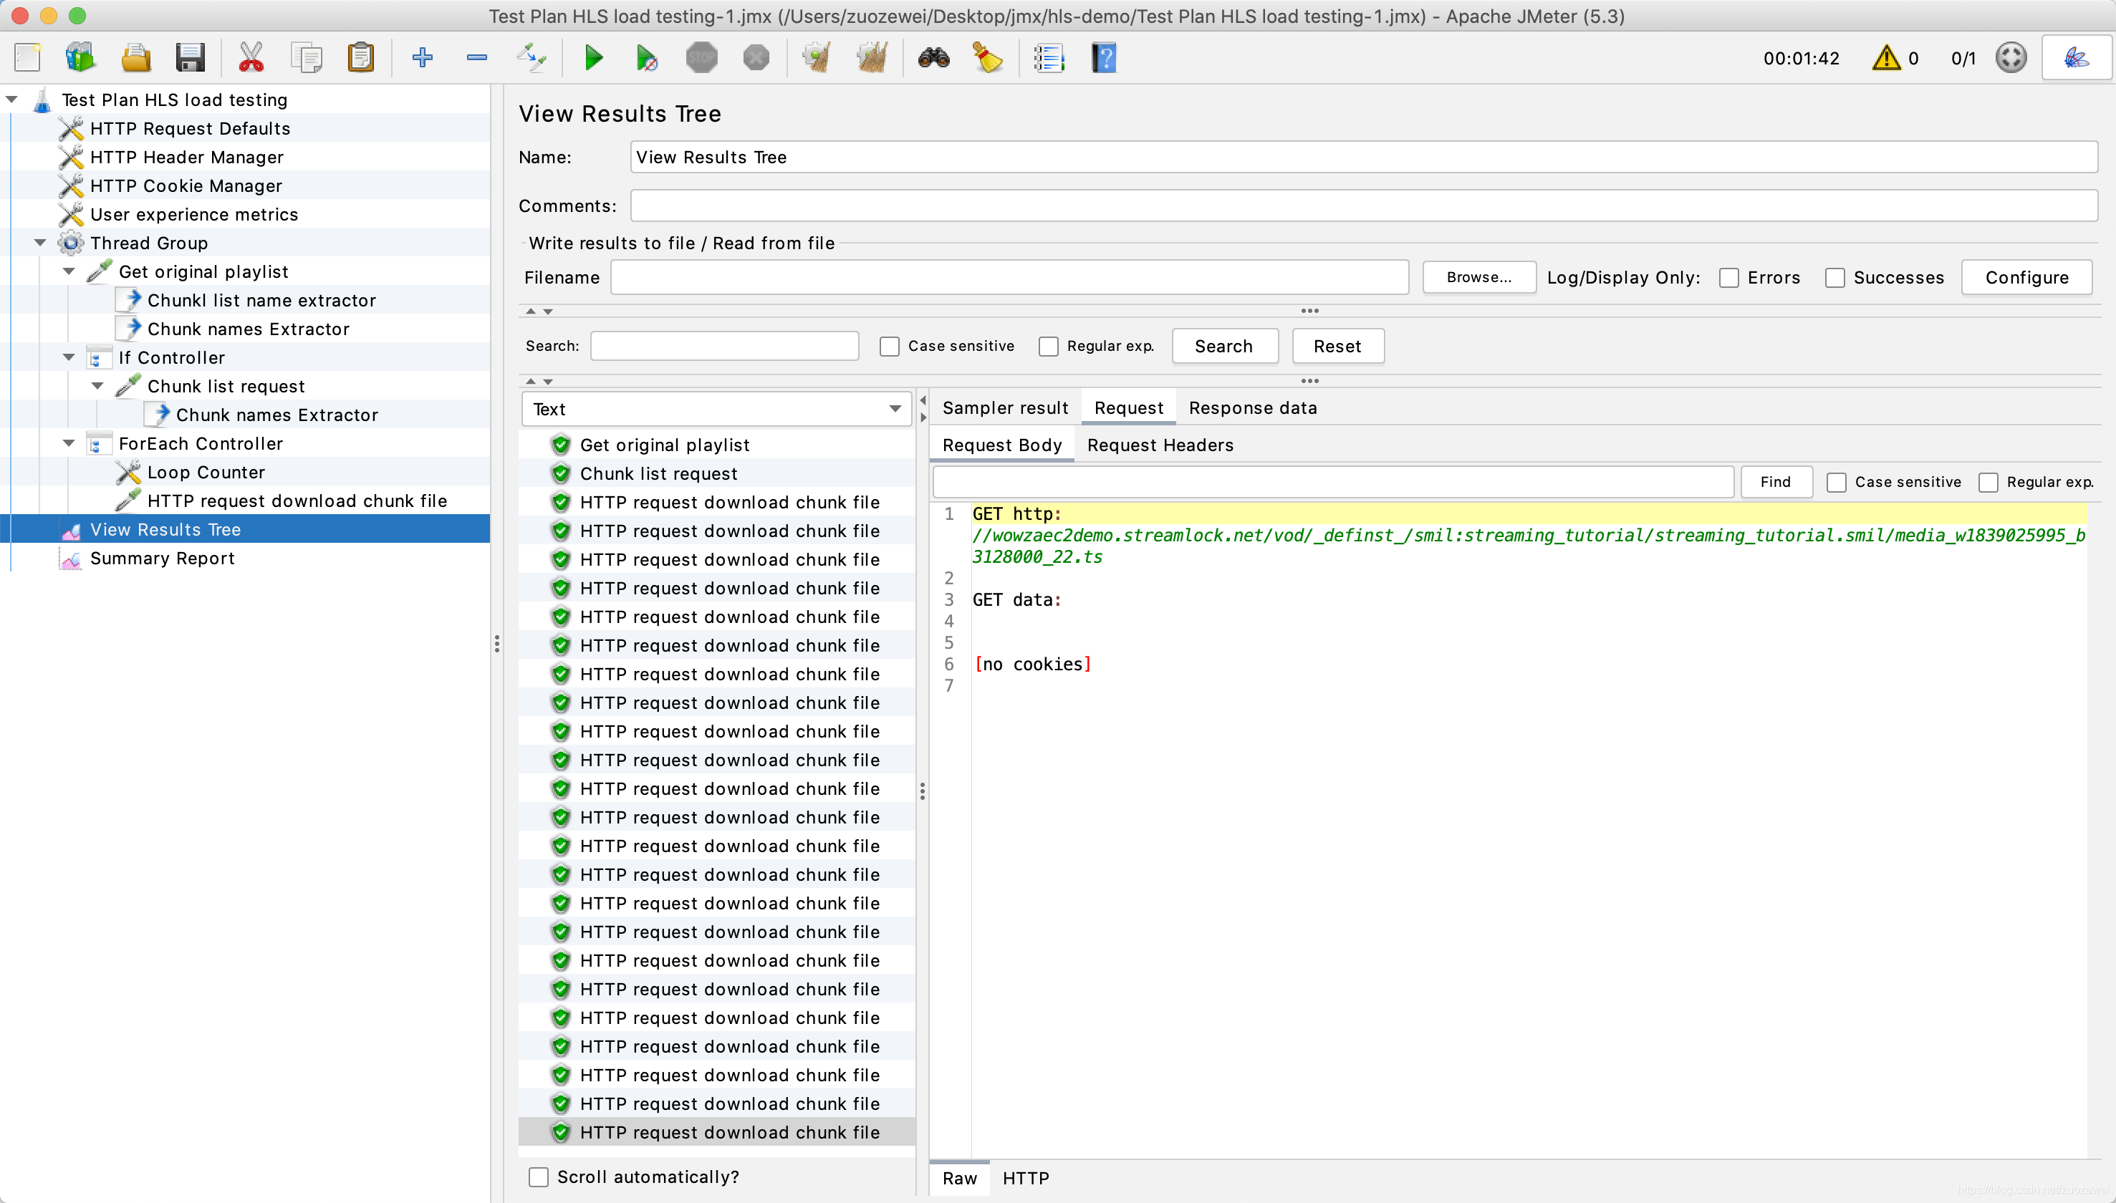The height and width of the screenshot is (1203, 2116).
Task: Click the Search binoculars icon
Action: pyautogui.click(x=933, y=58)
